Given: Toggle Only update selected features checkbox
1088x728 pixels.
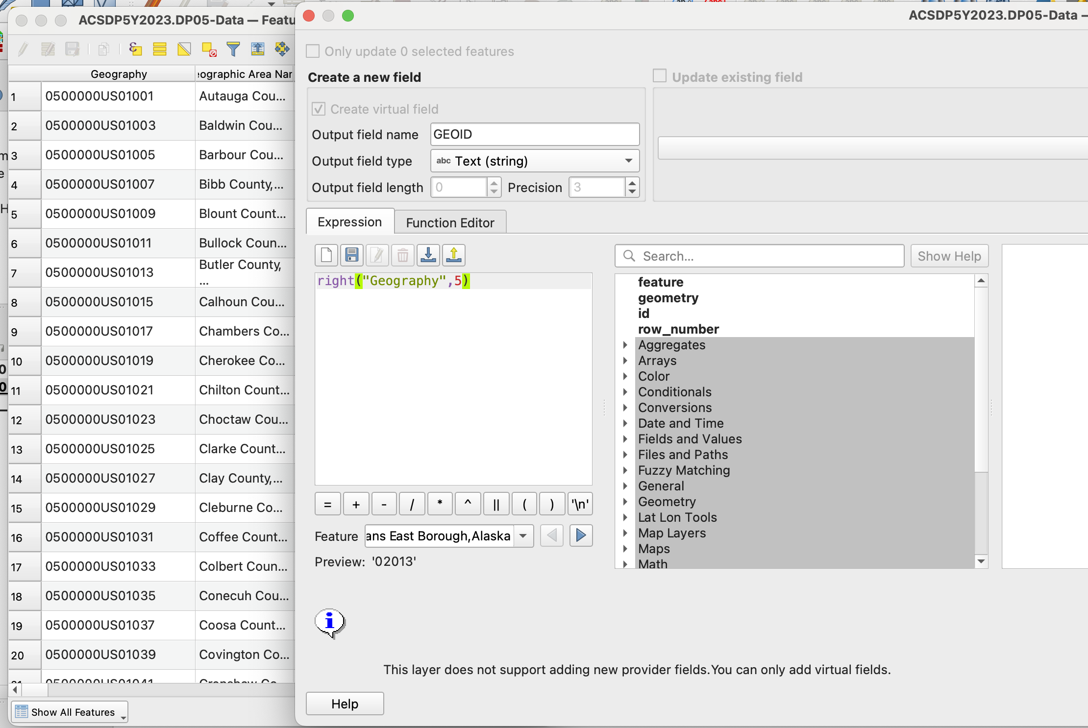Looking at the screenshot, I should coord(313,51).
